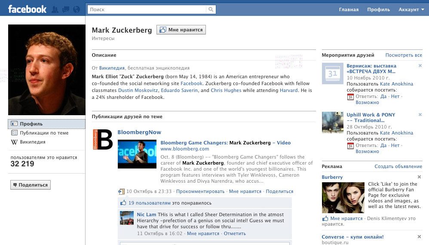Screen dimensions: 429x245
Task: Click the Посмотреть все link
Action: pyautogui.click(x=404, y=55)
